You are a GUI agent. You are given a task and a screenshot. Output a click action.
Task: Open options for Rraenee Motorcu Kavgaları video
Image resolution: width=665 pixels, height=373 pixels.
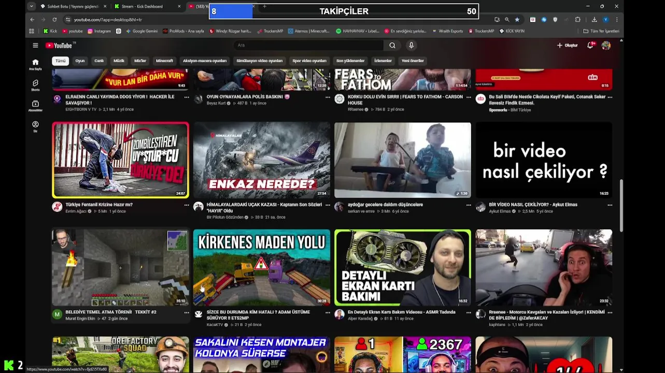click(x=610, y=313)
